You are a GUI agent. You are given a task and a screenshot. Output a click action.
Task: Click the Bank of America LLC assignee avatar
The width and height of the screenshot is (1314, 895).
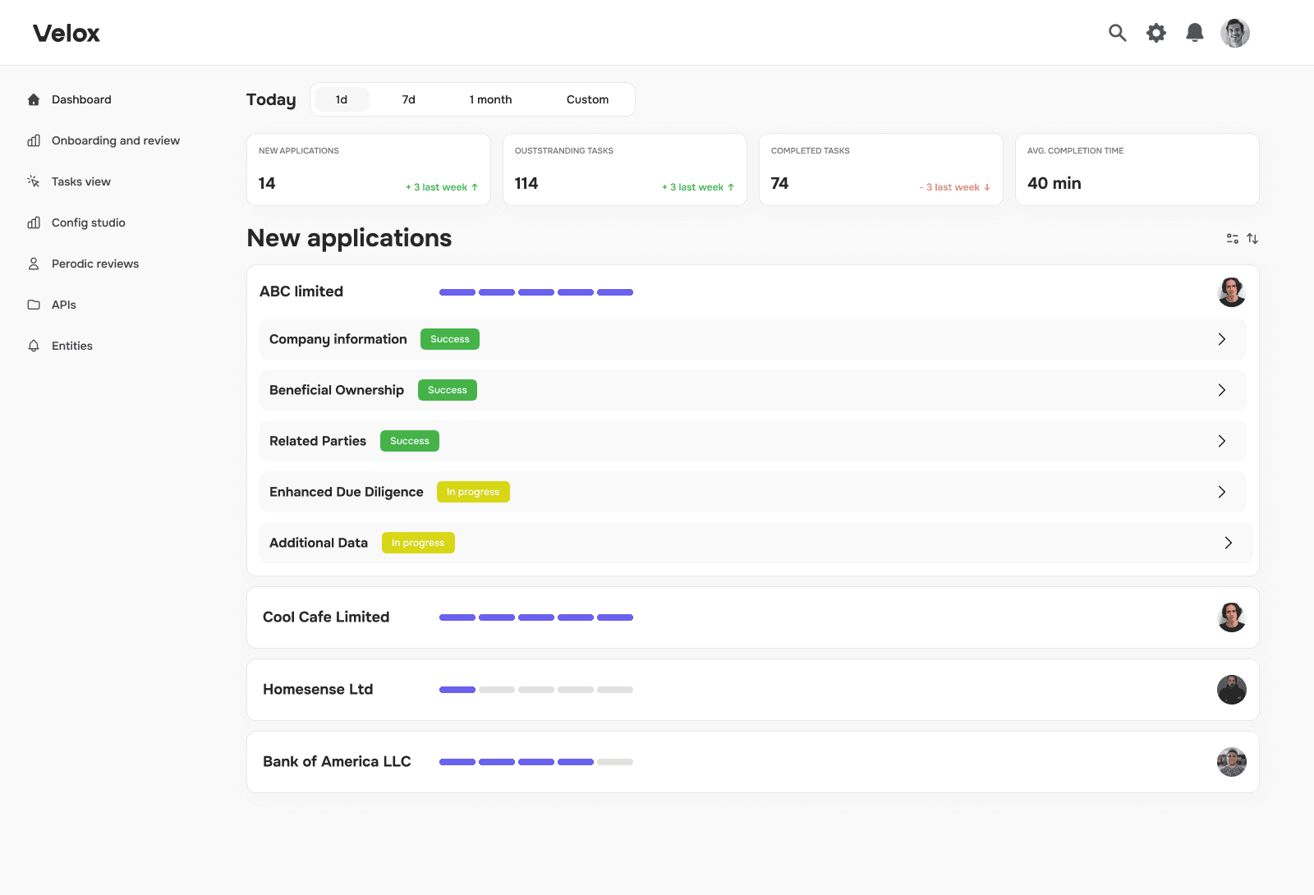tap(1232, 762)
